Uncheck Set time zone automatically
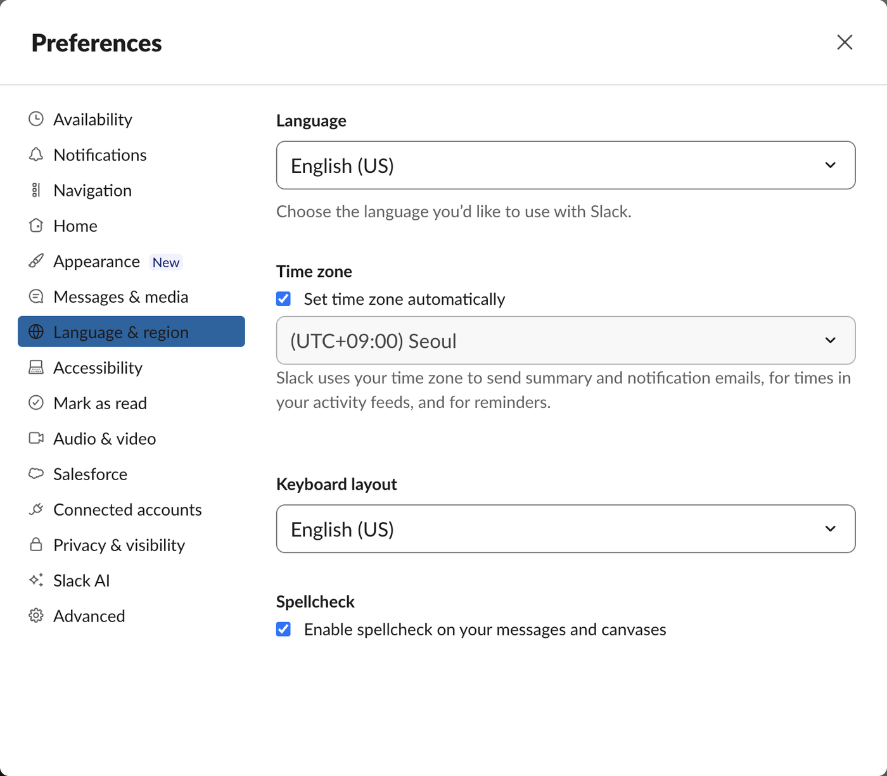The width and height of the screenshot is (887, 776). point(283,299)
